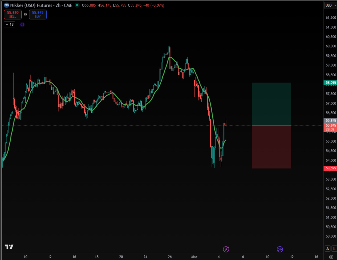337x260 pixels.
Task: Toggle auto scale with A button
Action: tap(327, 248)
